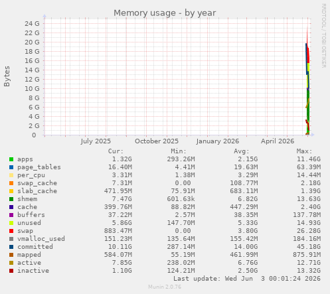
Task: Click the slab_cache legend color swatch
Action: click(x=11, y=191)
